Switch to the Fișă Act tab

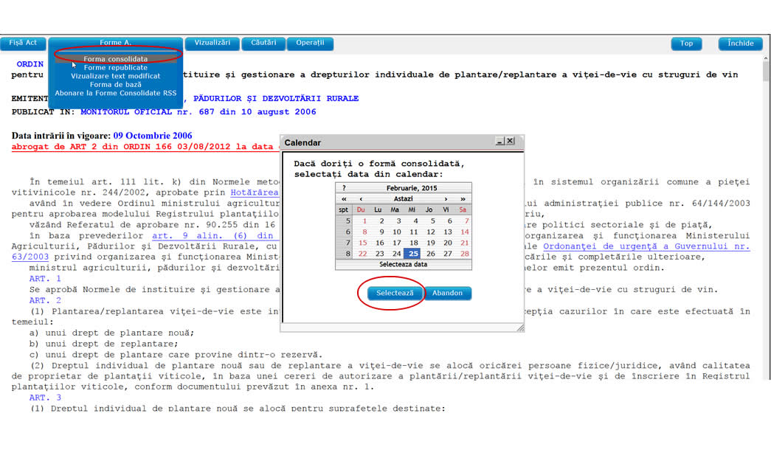pyautogui.click(x=23, y=44)
